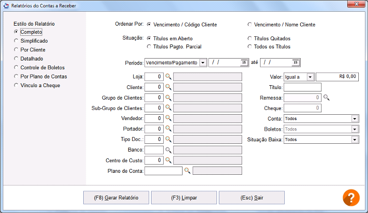Viewport: 368px width, 213px height.
Task: Click into the Título input field
Action: [303, 87]
